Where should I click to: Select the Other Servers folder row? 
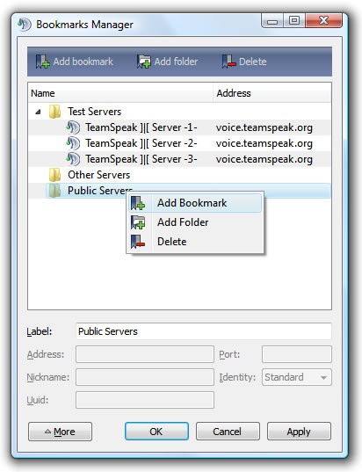tap(179, 175)
